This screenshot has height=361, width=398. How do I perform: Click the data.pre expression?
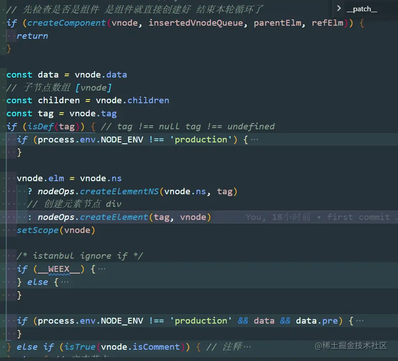click(317, 320)
